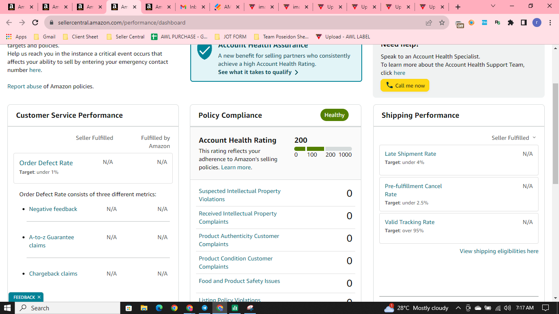Open the Wi-Fi network tray icon
The image size is (559, 314).
click(x=498, y=308)
